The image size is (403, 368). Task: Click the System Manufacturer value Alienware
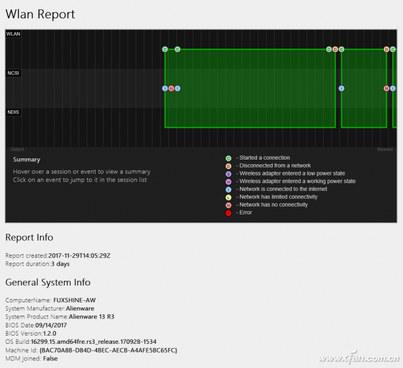[80, 309]
